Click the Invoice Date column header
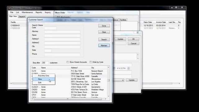The width and height of the screenshot is (199, 112). (x=161, y=22)
